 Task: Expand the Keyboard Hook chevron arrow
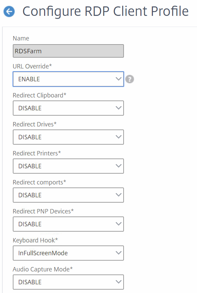(x=119, y=253)
